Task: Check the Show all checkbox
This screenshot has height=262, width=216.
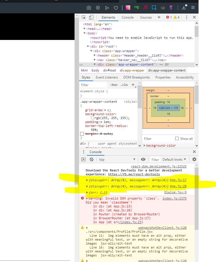Action: 177,138
